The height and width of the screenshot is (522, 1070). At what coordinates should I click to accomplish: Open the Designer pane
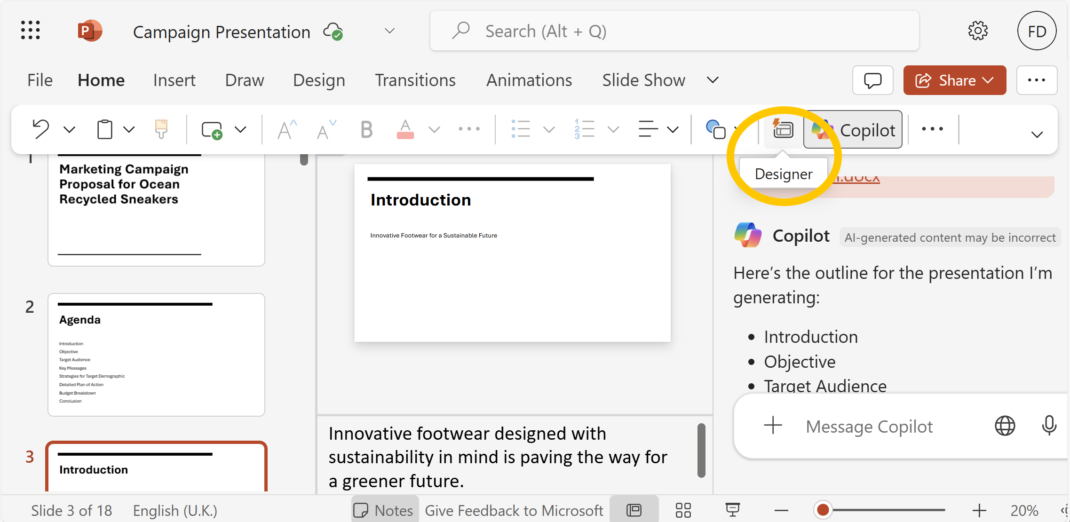tap(783, 129)
